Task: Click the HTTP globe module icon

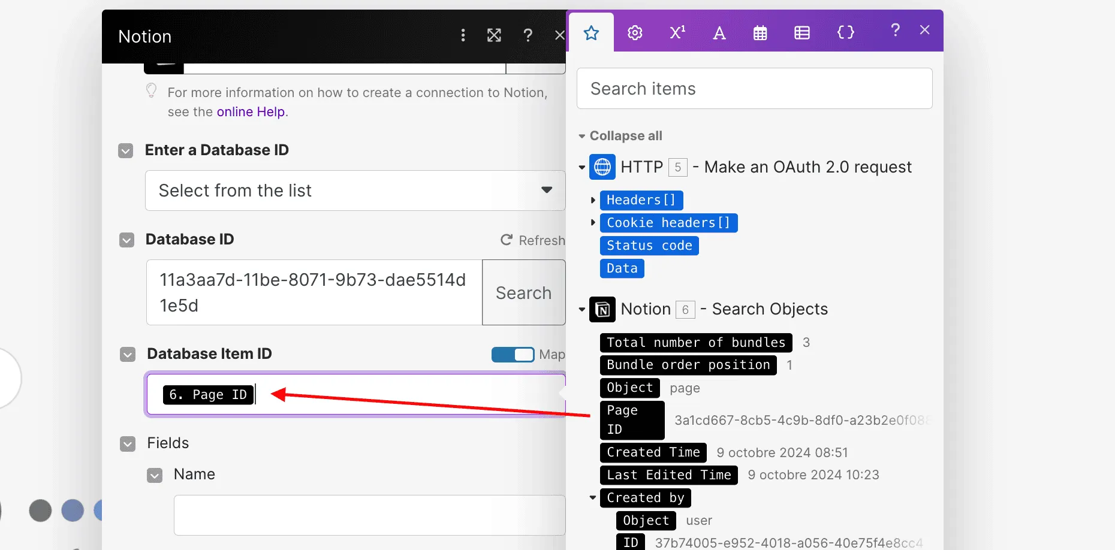Action: point(602,167)
